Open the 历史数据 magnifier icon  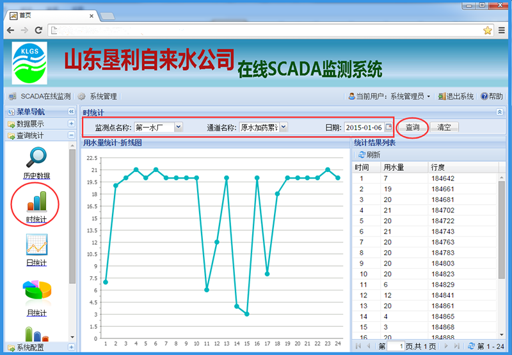click(x=36, y=157)
